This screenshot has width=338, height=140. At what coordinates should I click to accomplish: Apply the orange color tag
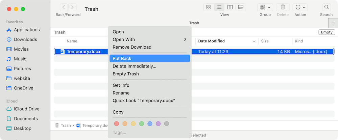pos(125,124)
